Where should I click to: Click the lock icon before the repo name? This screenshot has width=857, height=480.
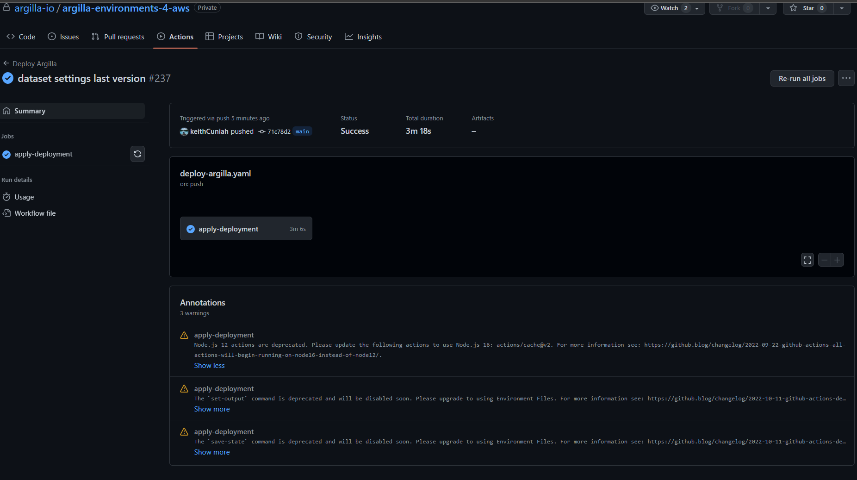[x=6, y=7]
